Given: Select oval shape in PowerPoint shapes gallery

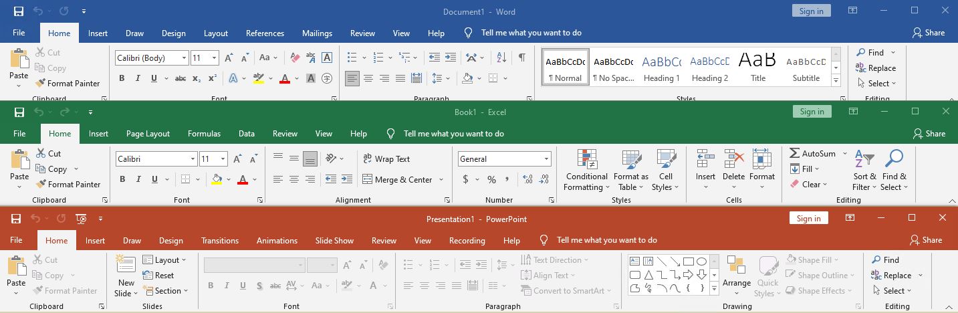Looking at the screenshot, I should [701, 262].
